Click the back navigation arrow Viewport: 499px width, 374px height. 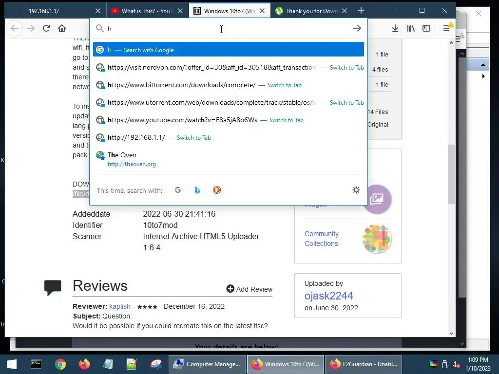[15, 28]
